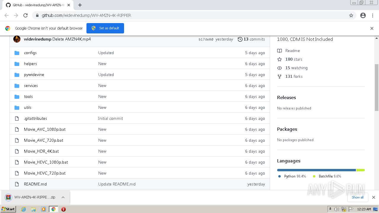Click the Batchfile green language bar segment
379x213 pixels.
(361, 170)
